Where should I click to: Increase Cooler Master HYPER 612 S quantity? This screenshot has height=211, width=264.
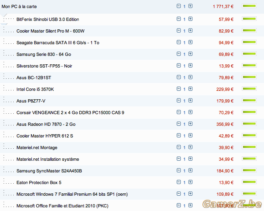pos(190,135)
